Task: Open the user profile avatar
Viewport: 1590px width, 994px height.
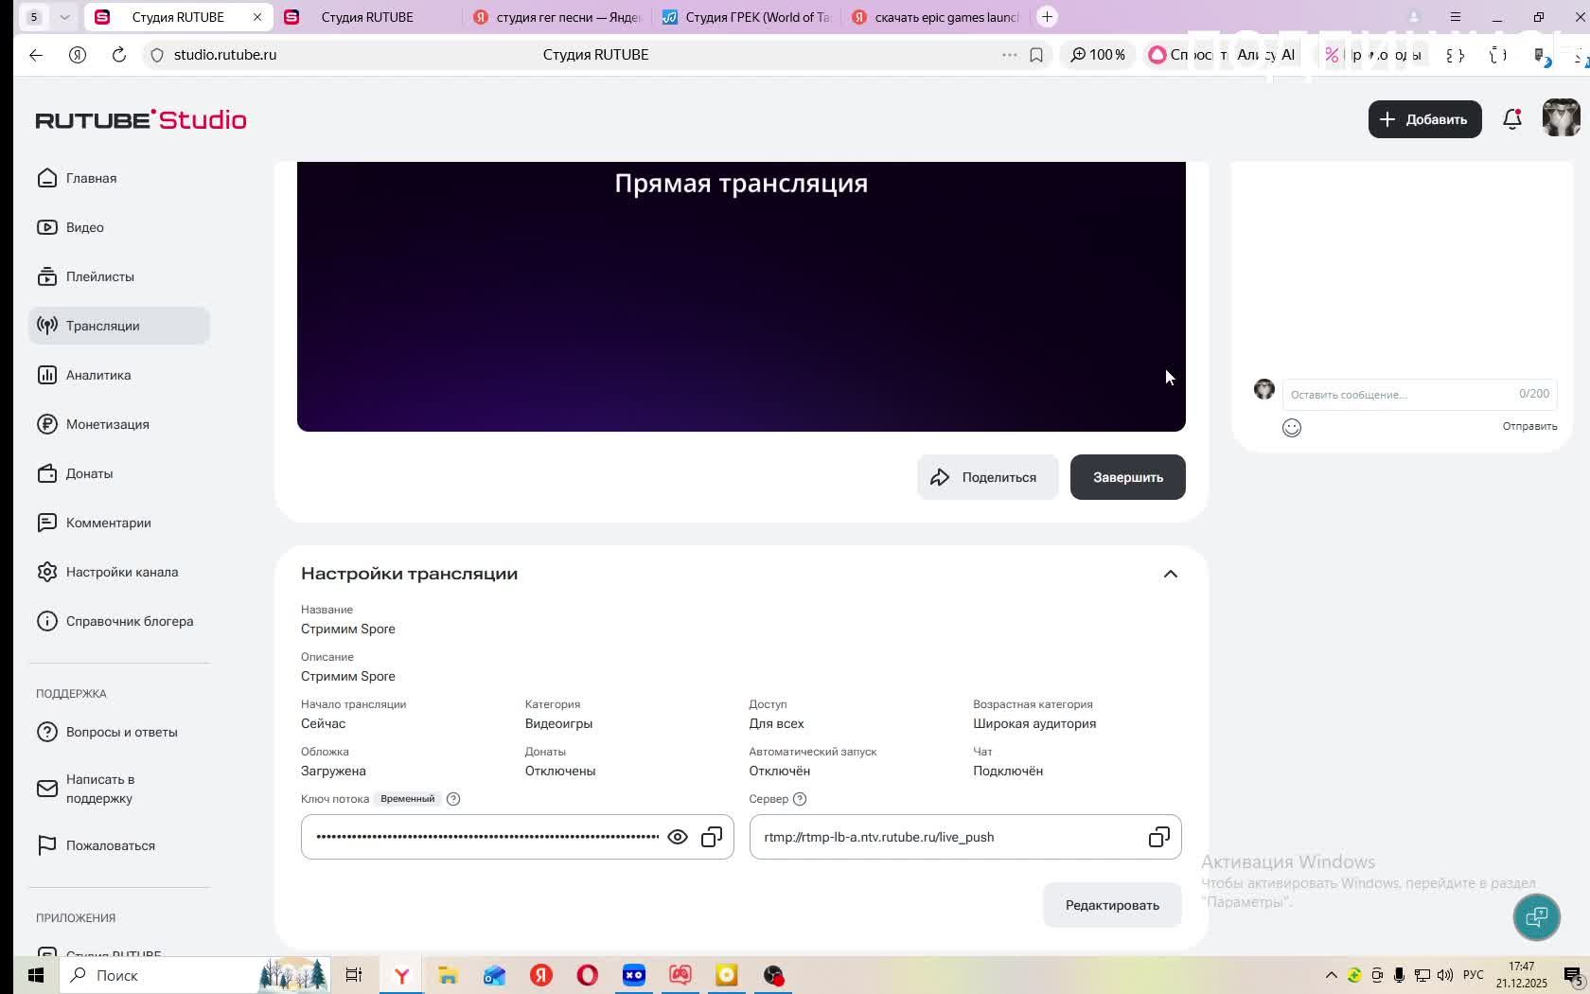Action: point(1561,119)
